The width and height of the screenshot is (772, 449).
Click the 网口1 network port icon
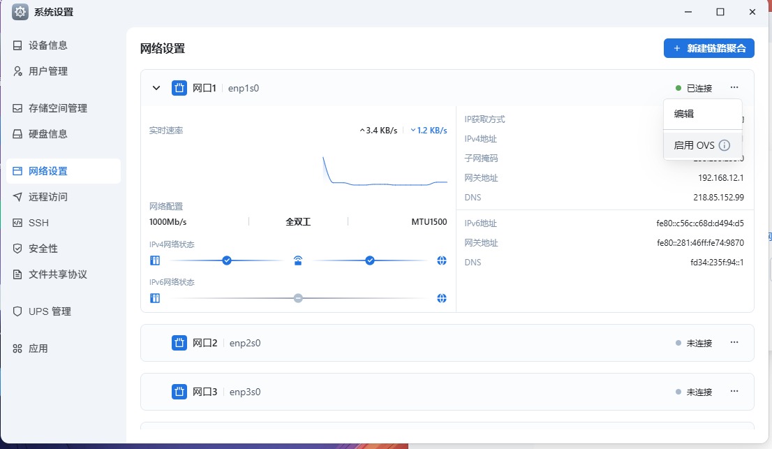179,88
